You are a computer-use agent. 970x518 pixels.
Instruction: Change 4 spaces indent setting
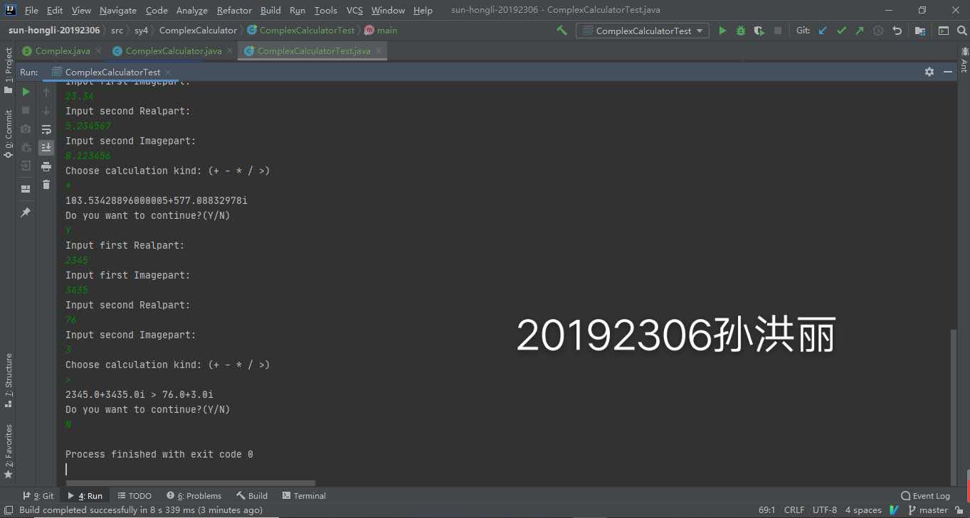click(863, 510)
